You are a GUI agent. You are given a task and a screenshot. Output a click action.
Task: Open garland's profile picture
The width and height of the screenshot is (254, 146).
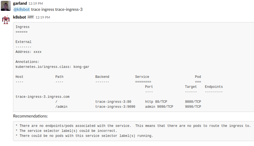point(6,6)
